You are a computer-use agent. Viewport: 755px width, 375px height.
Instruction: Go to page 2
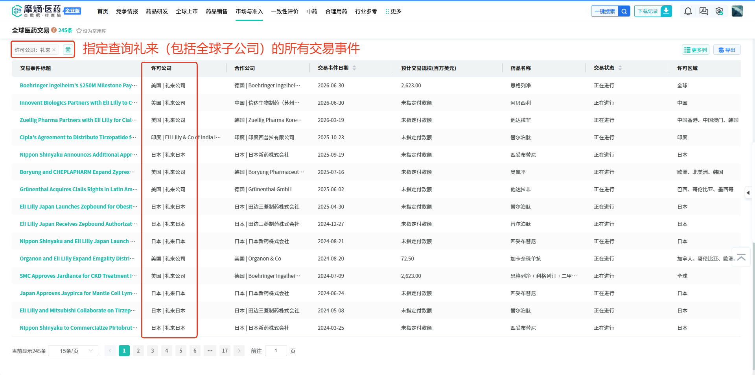coord(138,351)
